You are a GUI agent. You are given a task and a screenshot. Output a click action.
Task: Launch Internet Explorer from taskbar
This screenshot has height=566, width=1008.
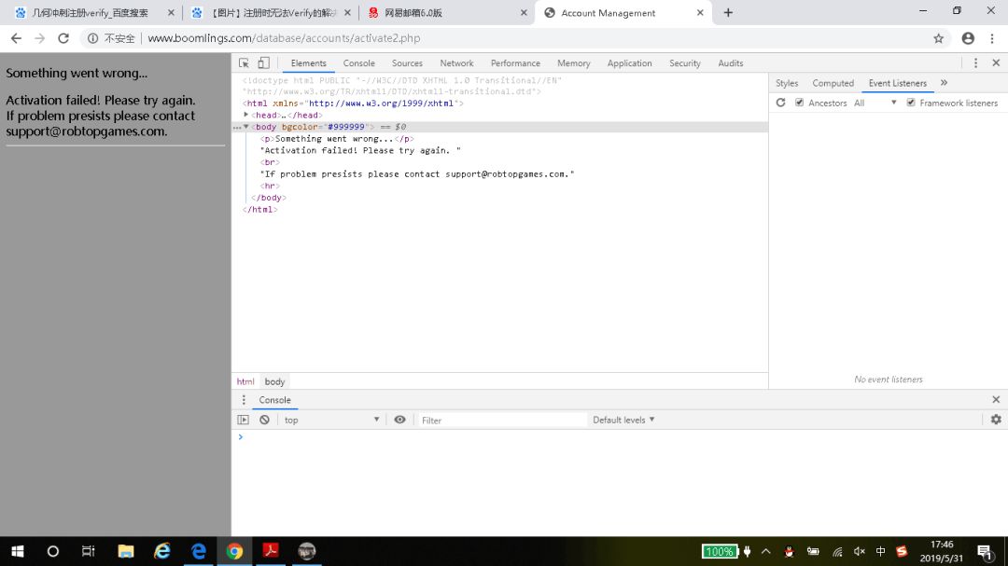pos(162,551)
